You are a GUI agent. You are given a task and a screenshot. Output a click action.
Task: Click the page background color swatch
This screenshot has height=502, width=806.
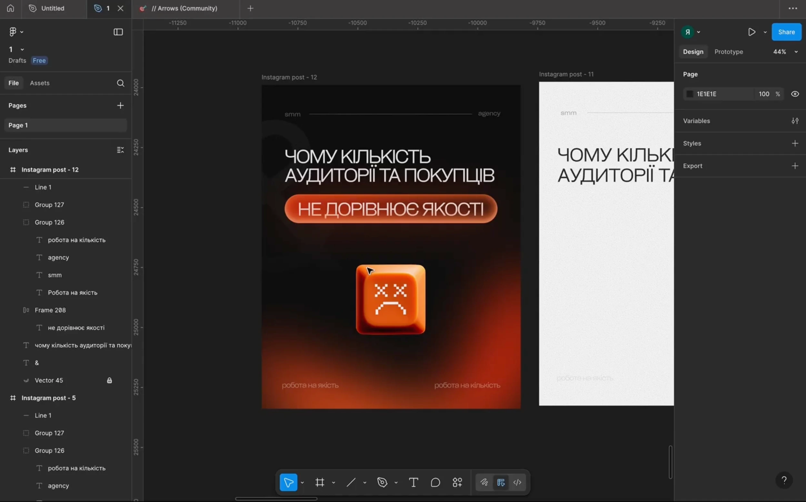(690, 94)
